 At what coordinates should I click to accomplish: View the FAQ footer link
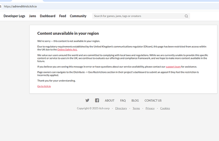(x=123, y=101)
